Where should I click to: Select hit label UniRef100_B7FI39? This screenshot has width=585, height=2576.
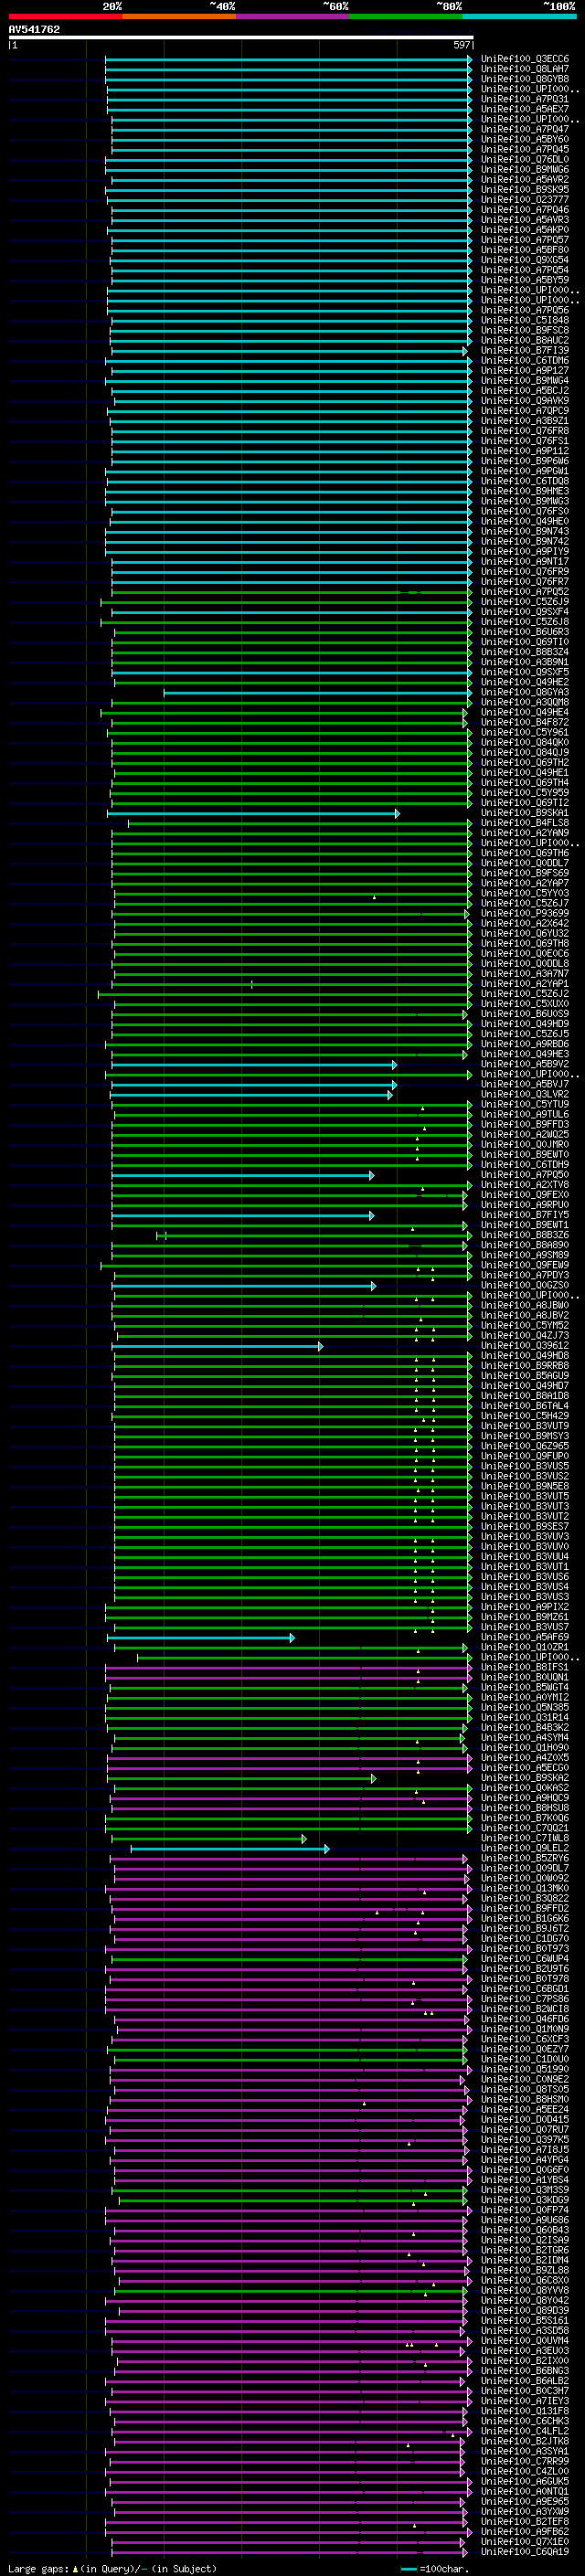pyautogui.click(x=524, y=350)
